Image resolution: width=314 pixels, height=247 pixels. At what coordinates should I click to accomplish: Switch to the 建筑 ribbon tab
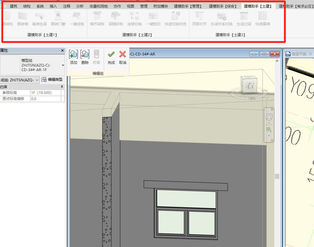pos(14,6)
